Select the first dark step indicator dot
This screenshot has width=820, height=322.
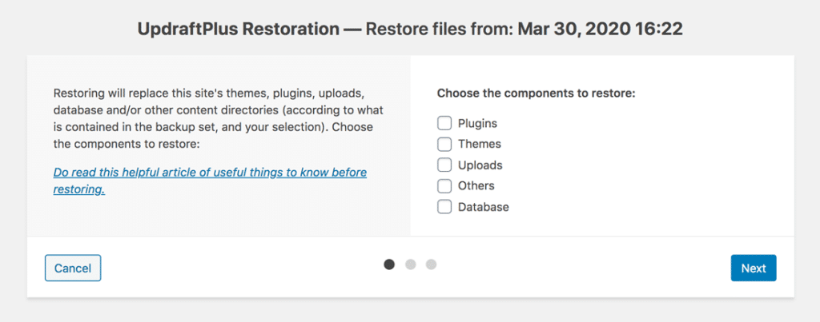[x=389, y=264]
